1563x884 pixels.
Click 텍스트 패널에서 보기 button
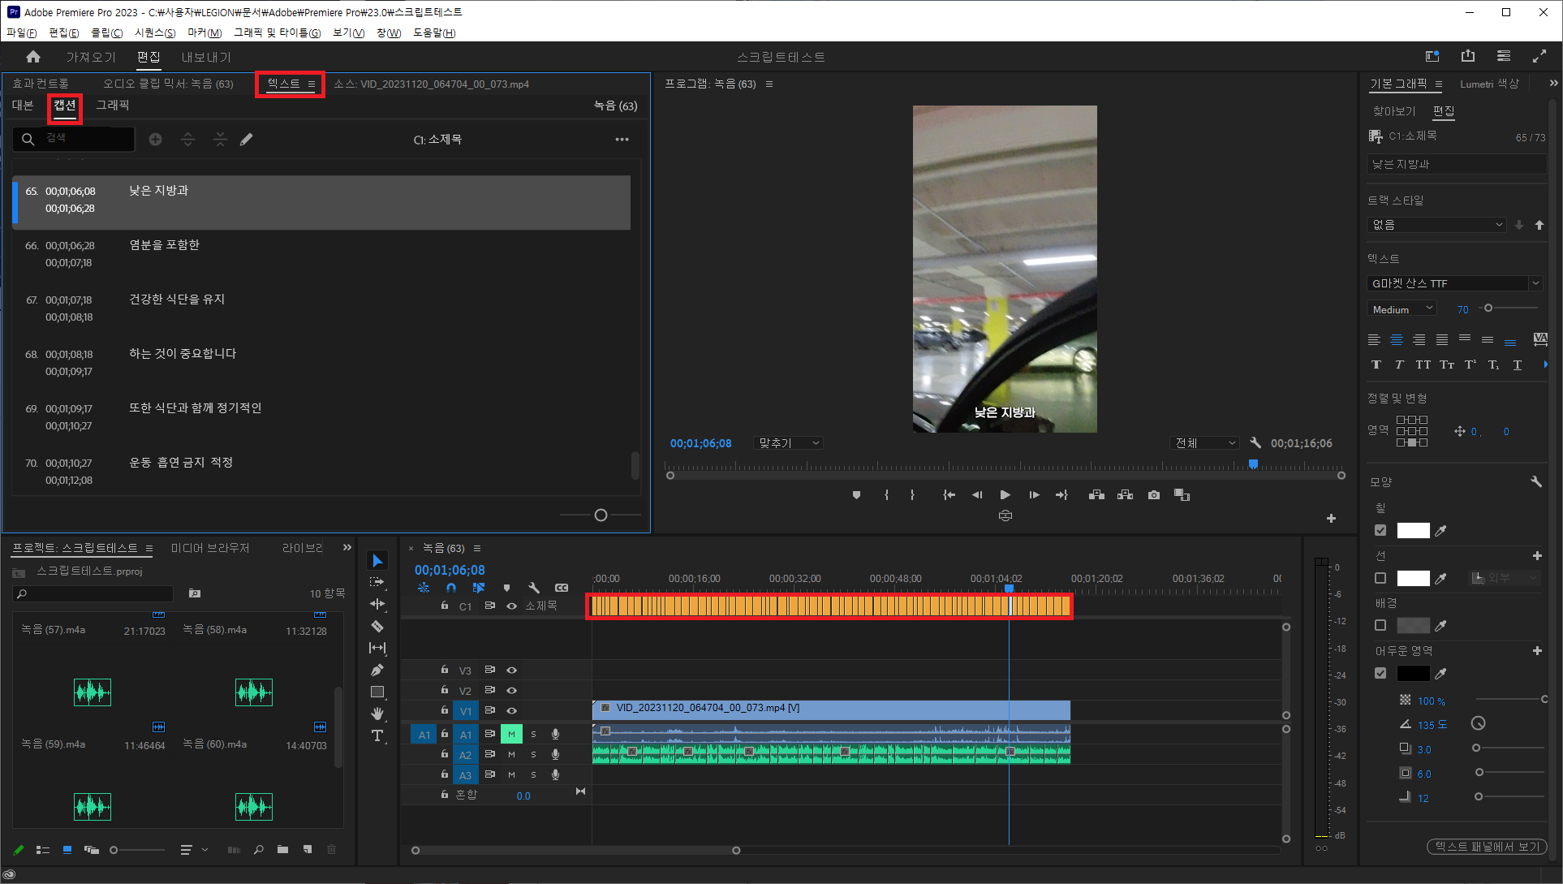click(x=1488, y=847)
